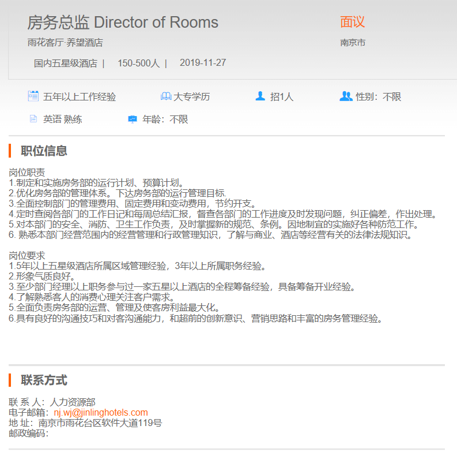Screen dimensions: 457x452
Task: Open the 雨花客厅·养望酒店 company name
Action: coord(65,43)
